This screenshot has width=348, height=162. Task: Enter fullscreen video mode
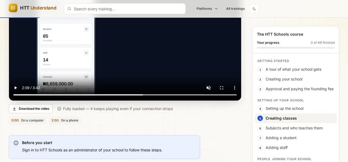click(221, 88)
